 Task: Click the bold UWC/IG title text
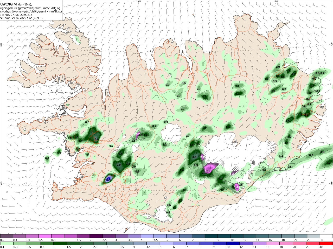6,4
